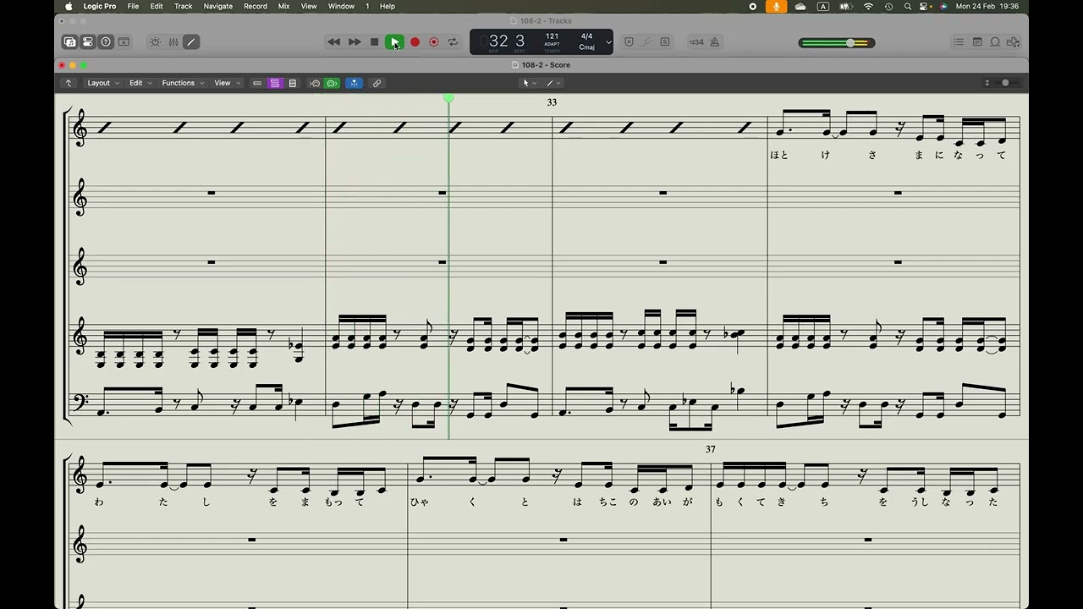Rewind the project
1083x609 pixels.
pos(334,41)
